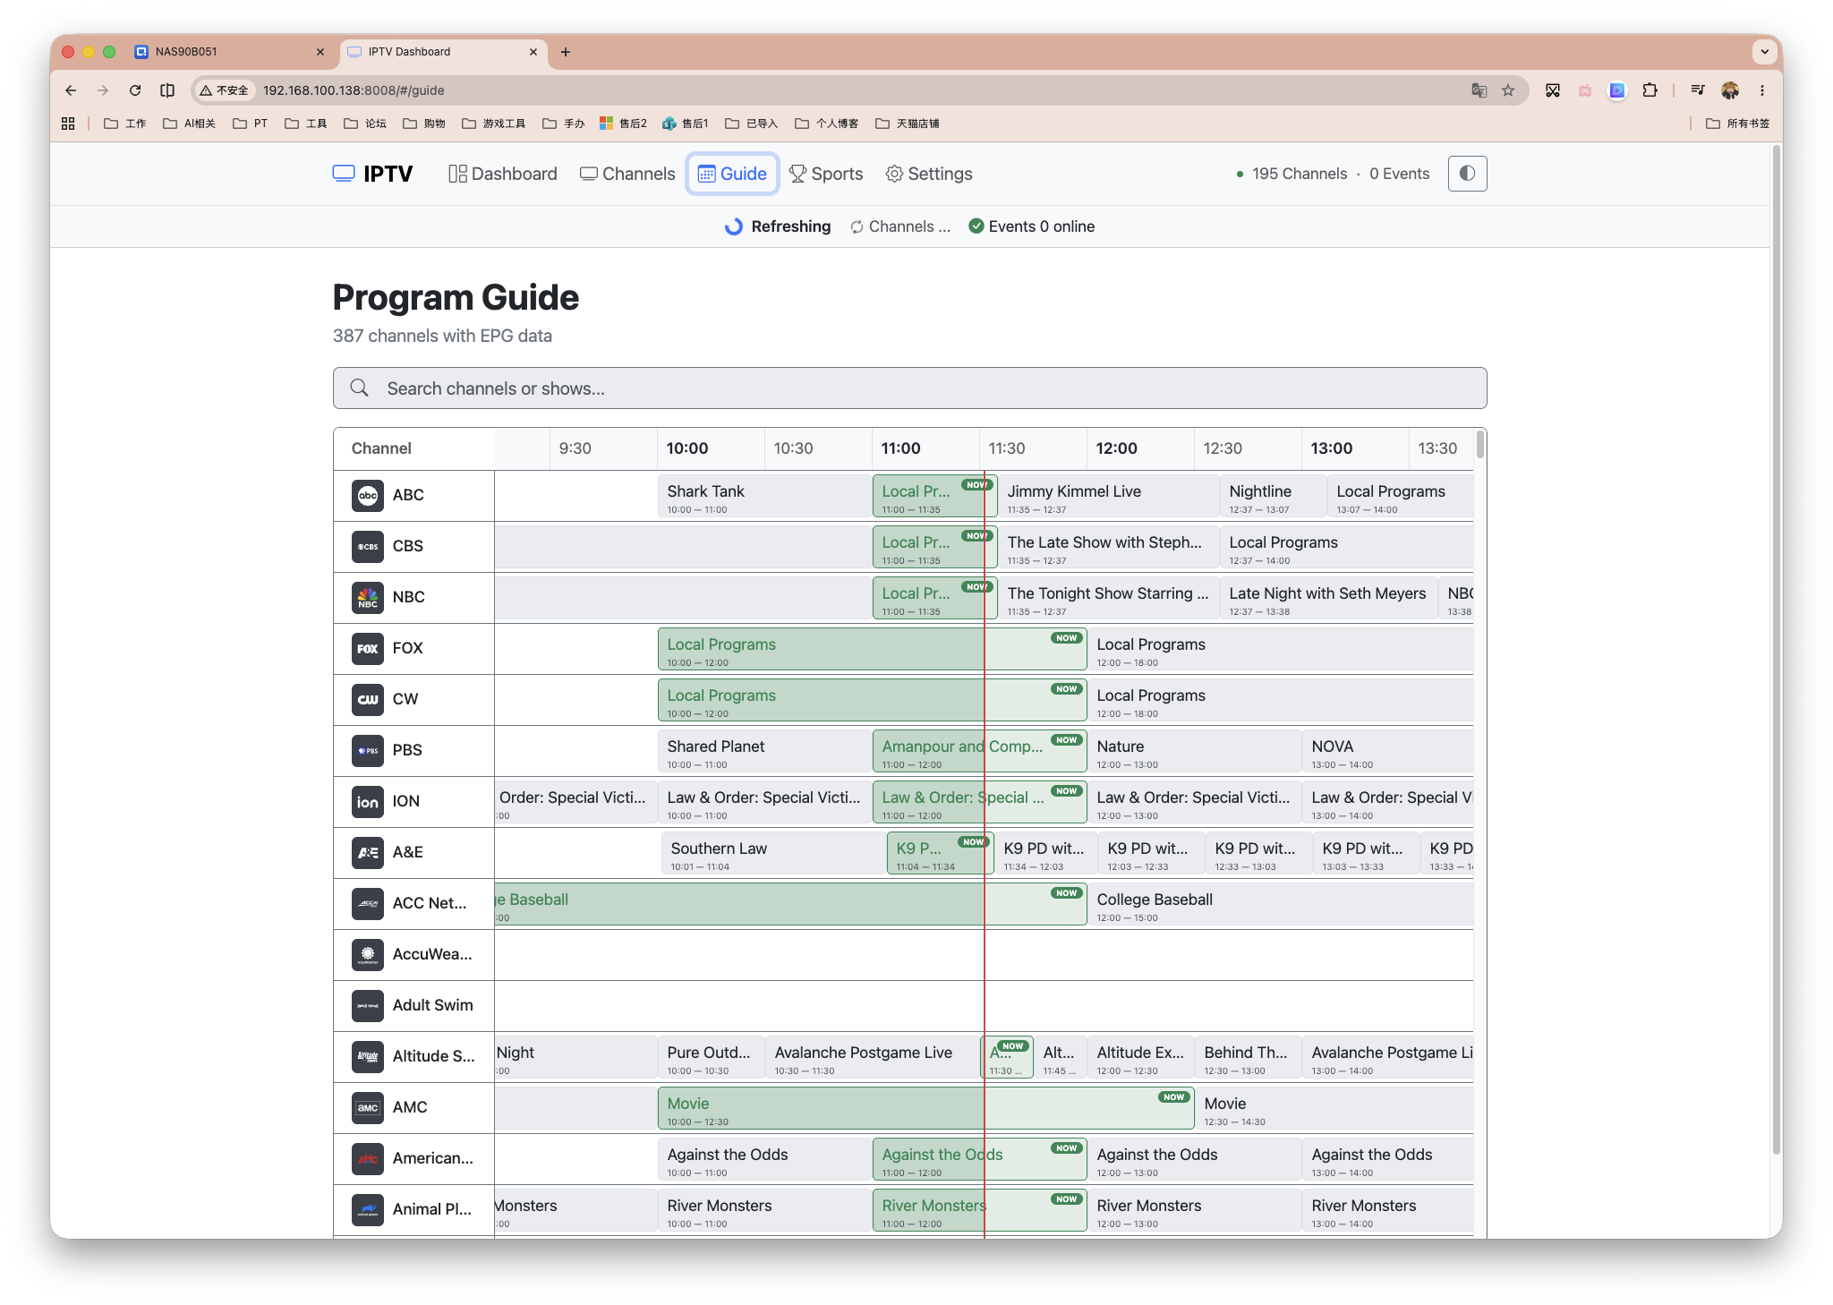Image resolution: width=1833 pixels, height=1305 pixels.
Task: Click the search magnifier icon
Action: point(360,388)
